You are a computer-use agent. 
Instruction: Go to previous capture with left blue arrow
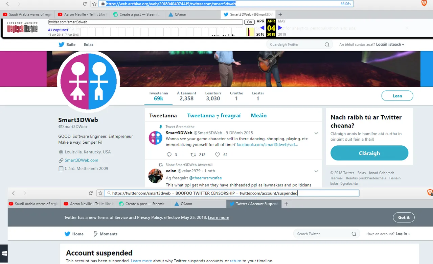262,28
